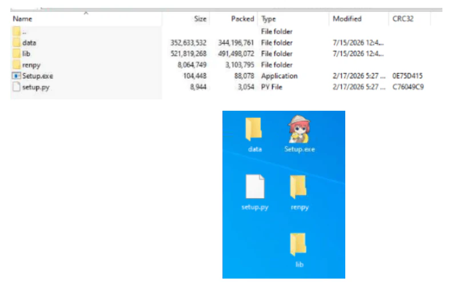This screenshot has height=282, width=467.
Task: Click the "Application" type cell
Action: pyautogui.click(x=279, y=76)
